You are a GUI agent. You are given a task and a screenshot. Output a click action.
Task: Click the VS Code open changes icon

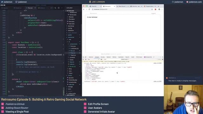[x=55, y=8]
